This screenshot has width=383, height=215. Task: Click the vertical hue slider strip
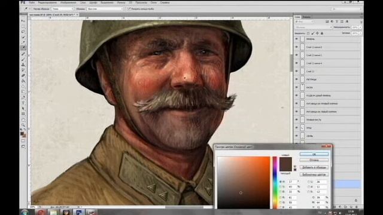(x=275, y=183)
